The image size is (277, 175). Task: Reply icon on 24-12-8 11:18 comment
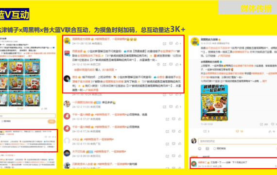[173, 144]
